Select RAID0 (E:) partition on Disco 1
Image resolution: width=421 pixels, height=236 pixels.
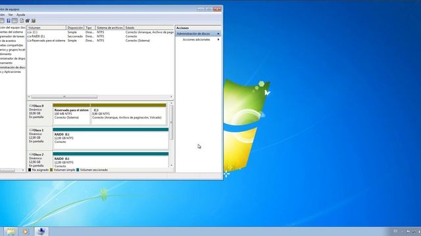pos(111,138)
